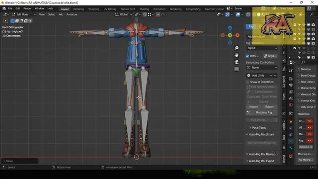
Task: Click the first selection mode icon
Action: click(12, 21)
